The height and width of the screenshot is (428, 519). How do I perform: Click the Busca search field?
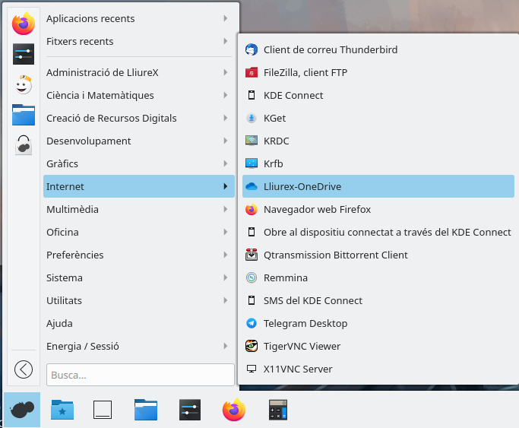pyautogui.click(x=140, y=375)
